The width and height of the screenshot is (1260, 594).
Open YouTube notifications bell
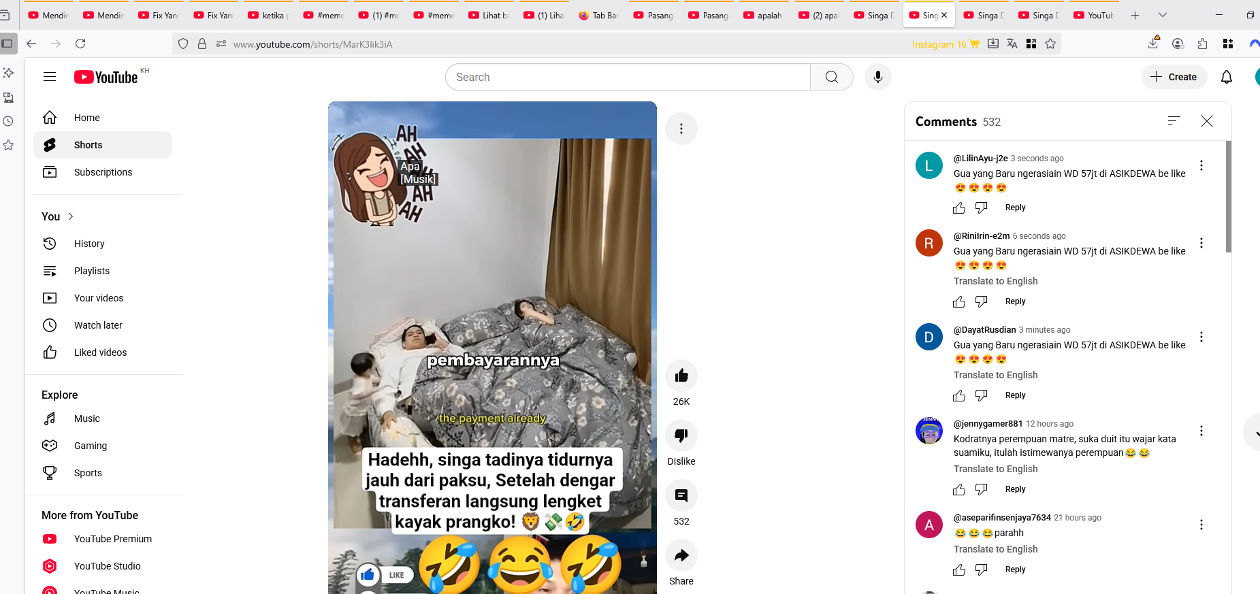pos(1227,77)
